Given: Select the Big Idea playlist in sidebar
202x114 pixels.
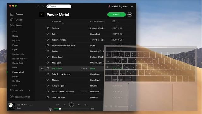Looking at the screenshot, I should [16, 41].
